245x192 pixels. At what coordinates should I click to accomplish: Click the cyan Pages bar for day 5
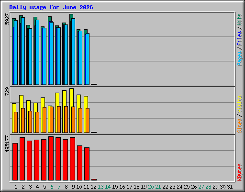[x=45, y=56]
